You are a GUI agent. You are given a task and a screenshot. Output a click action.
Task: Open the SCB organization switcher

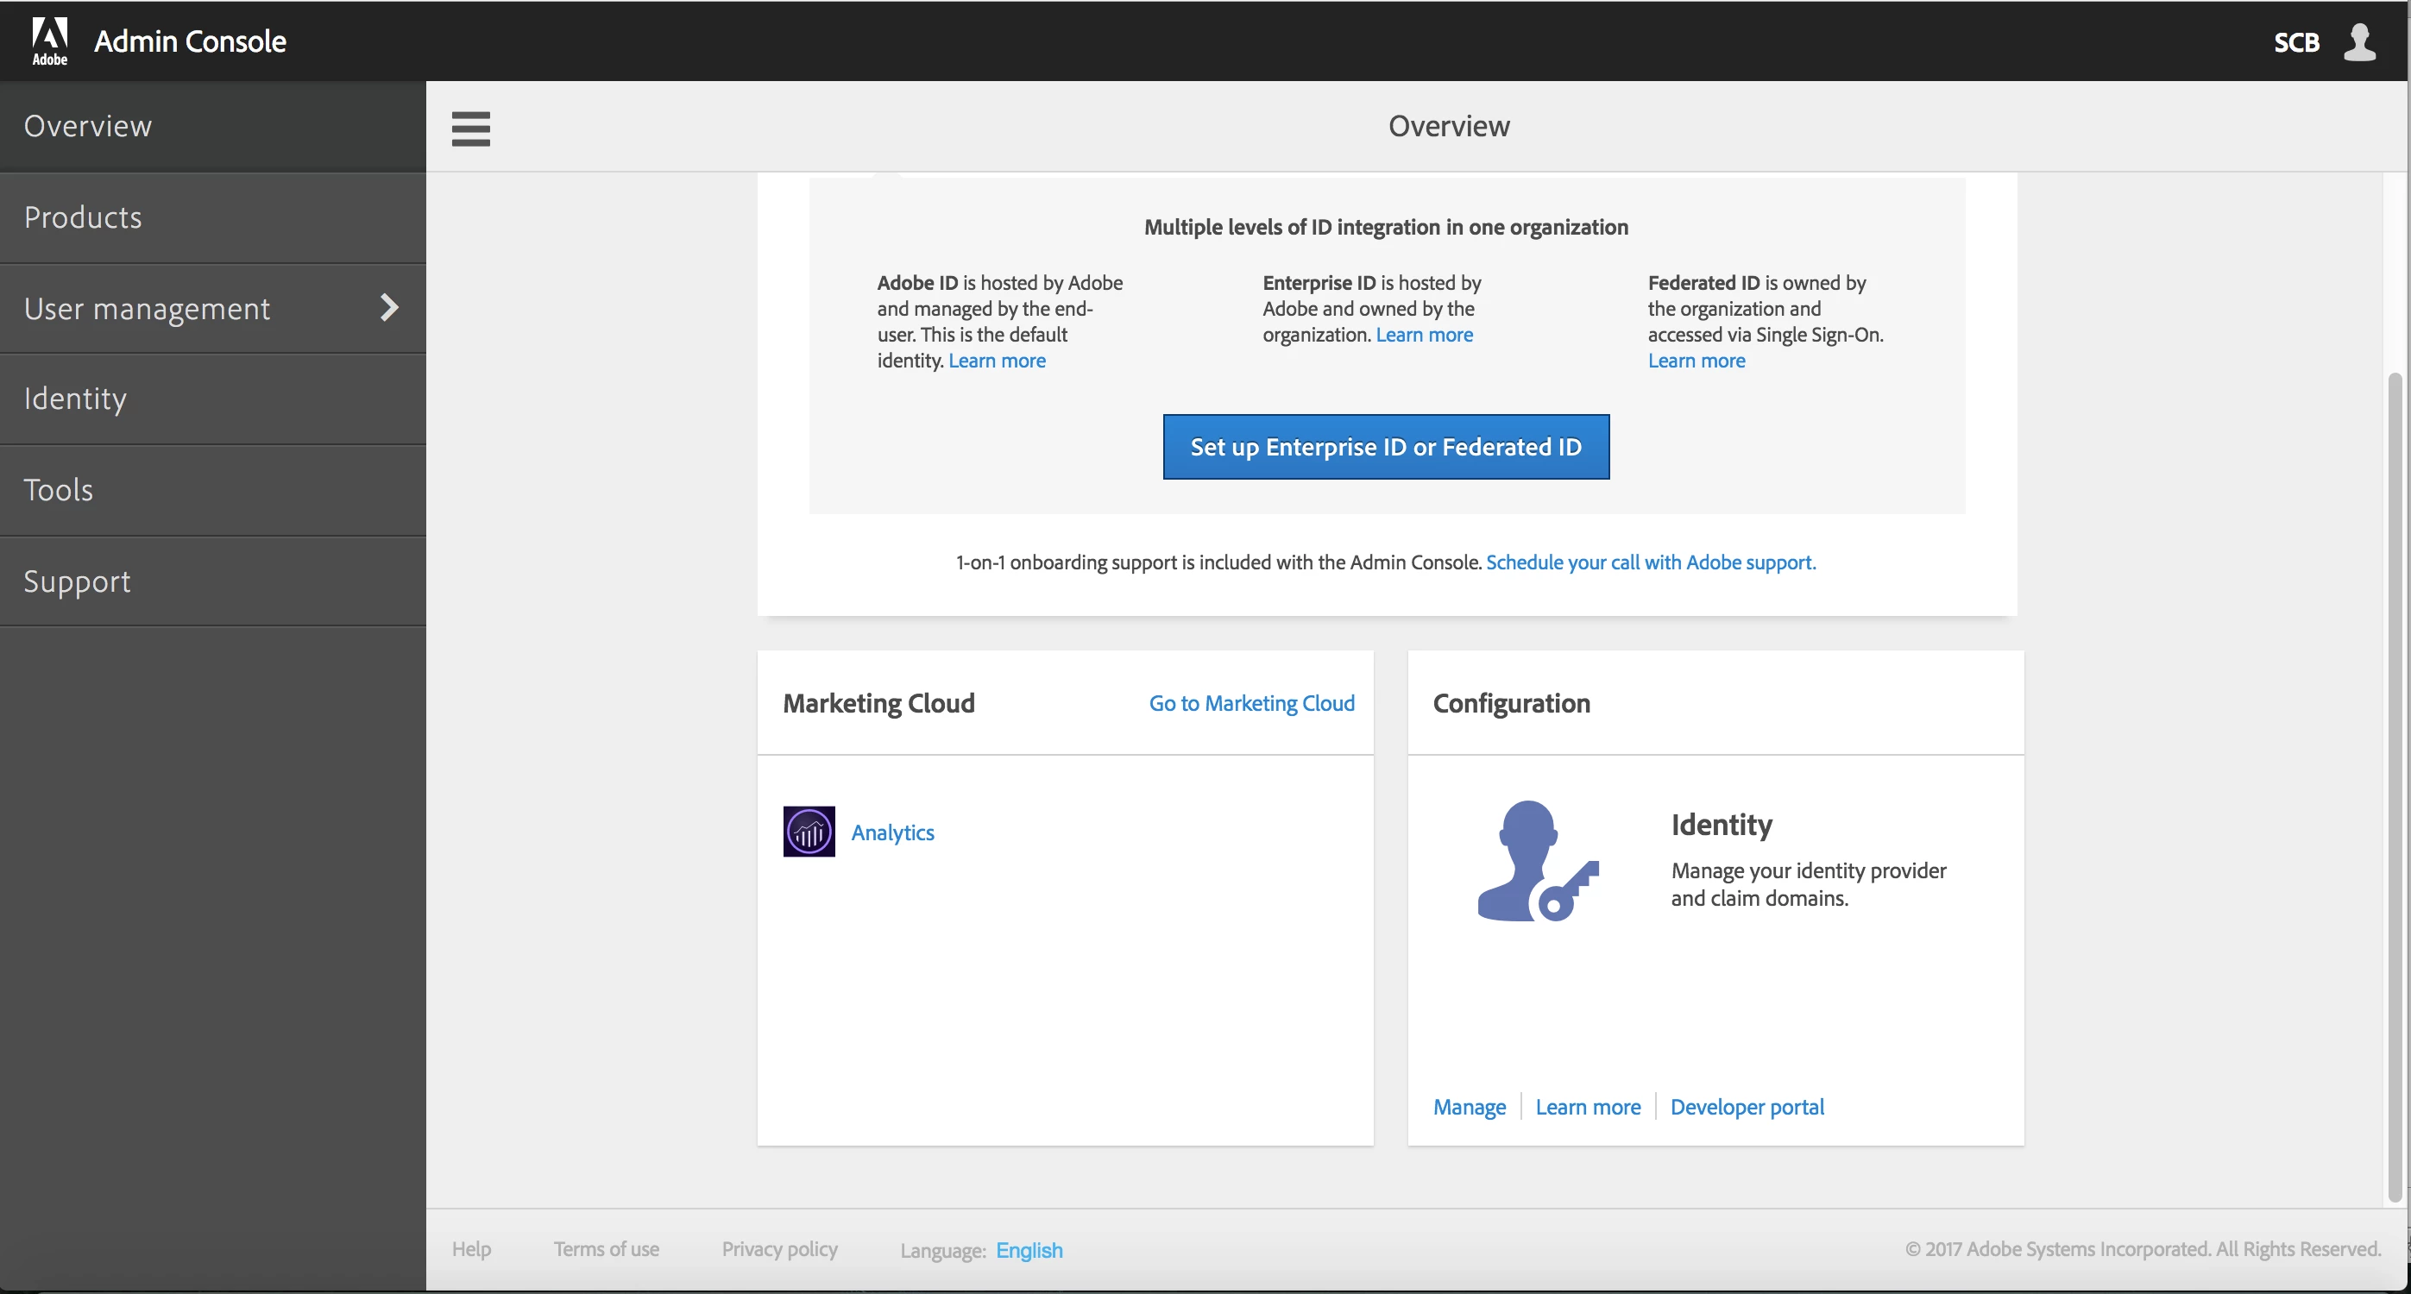pyautogui.click(x=2296, y=42)
